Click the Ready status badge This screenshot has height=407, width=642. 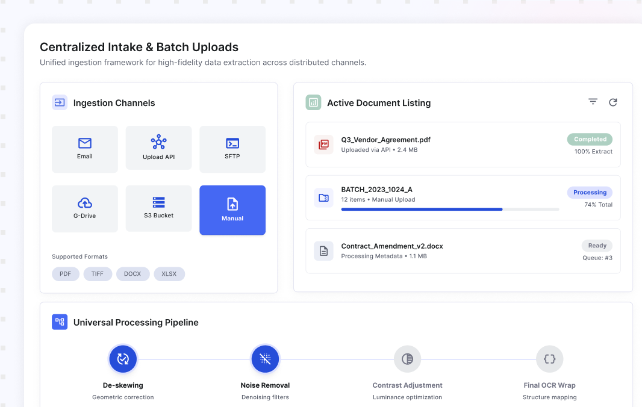click(597, 246)
